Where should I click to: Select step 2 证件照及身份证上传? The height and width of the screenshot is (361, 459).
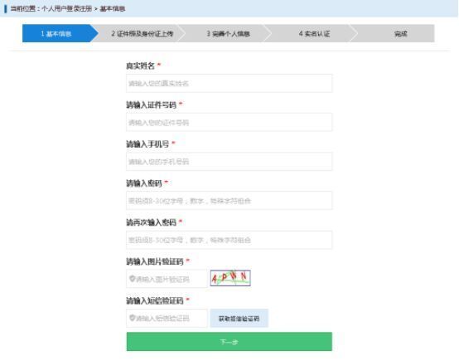(x=143, y=33)
